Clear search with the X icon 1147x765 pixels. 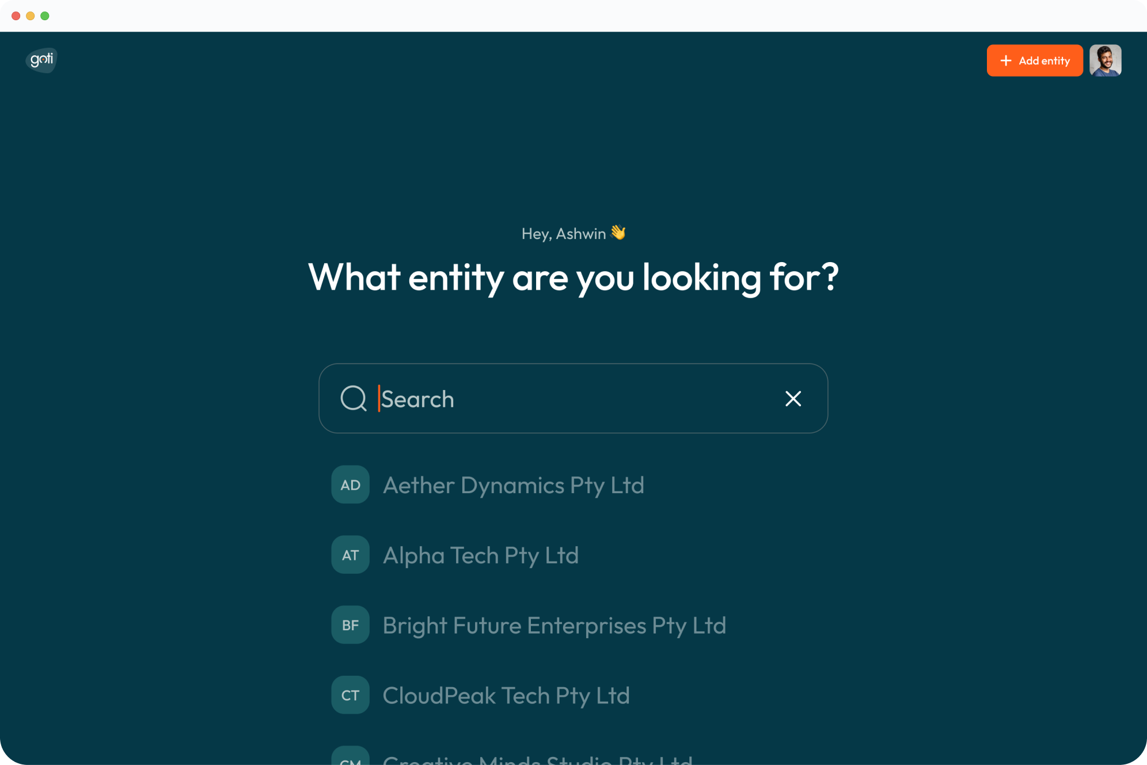pos(793,398)
